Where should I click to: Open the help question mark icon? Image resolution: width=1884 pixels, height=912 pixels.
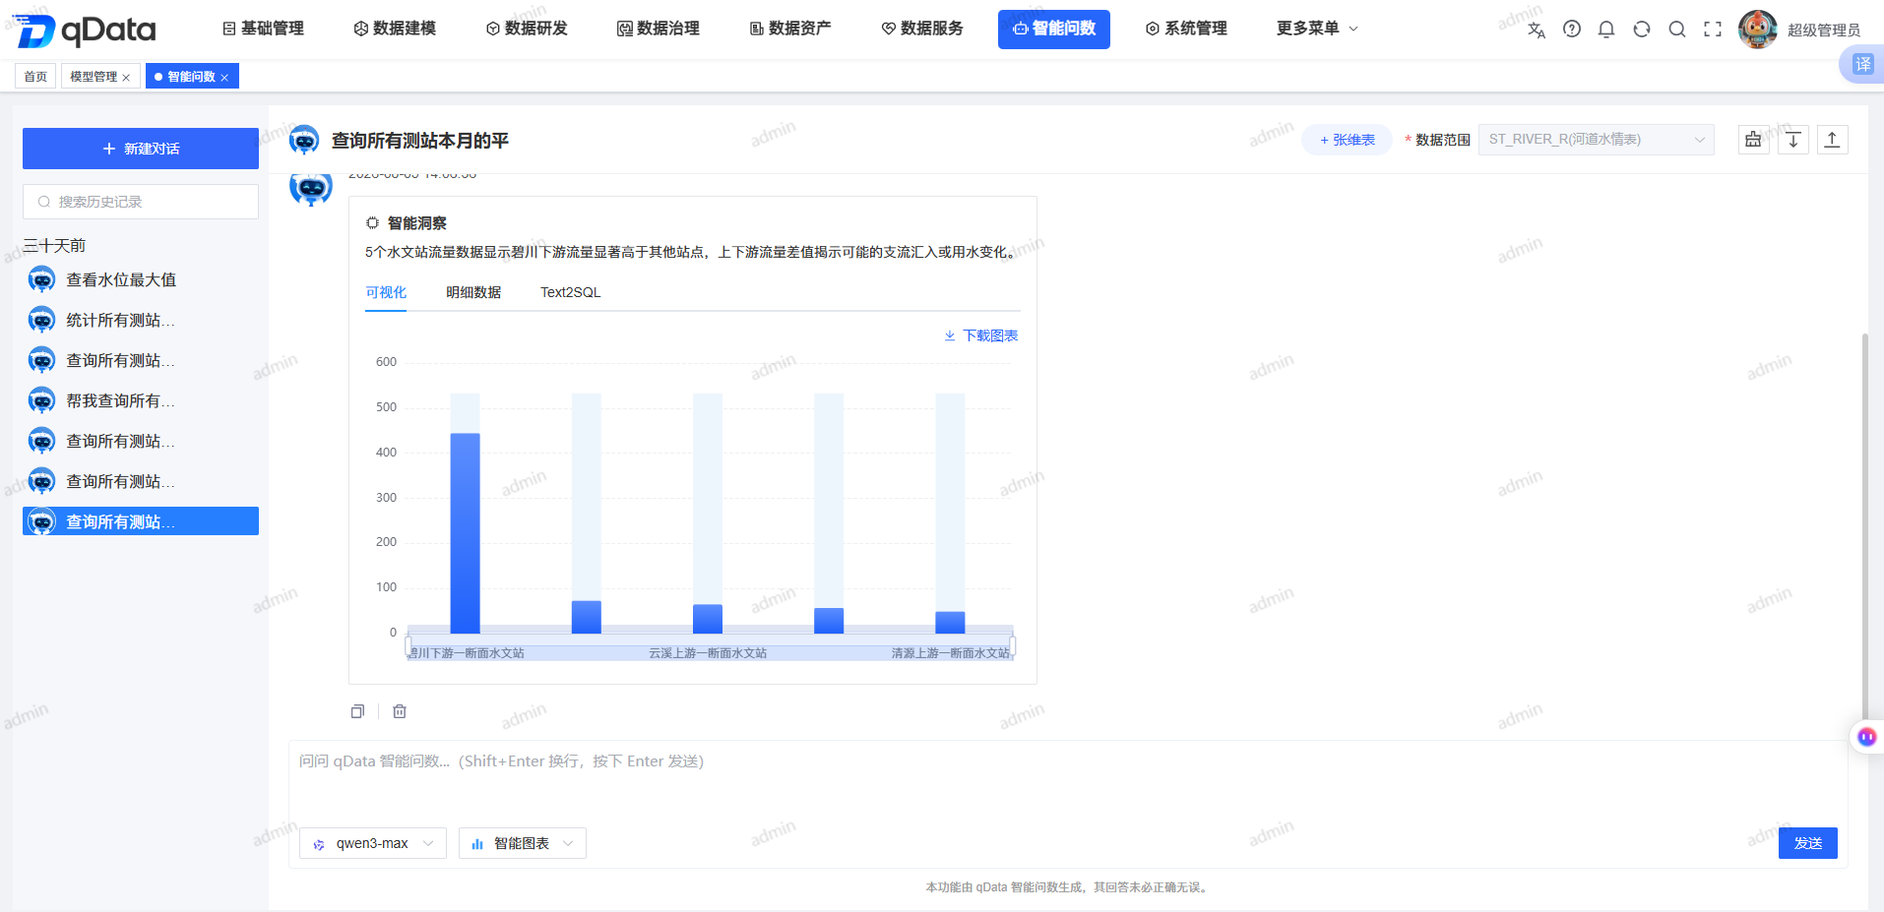coord(1572,30)
